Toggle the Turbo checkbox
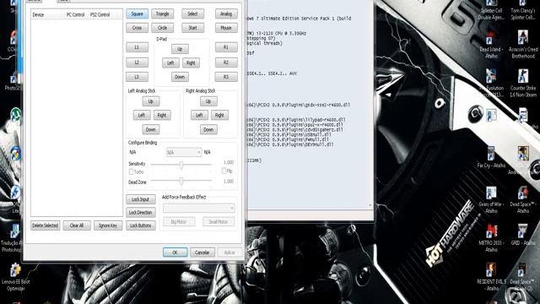This screenshot has height=304, width=540. pyautogui.click(x=131, y=171)
